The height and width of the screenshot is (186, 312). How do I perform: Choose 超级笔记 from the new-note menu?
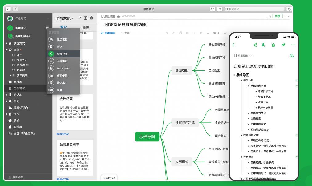click(63, 39)
